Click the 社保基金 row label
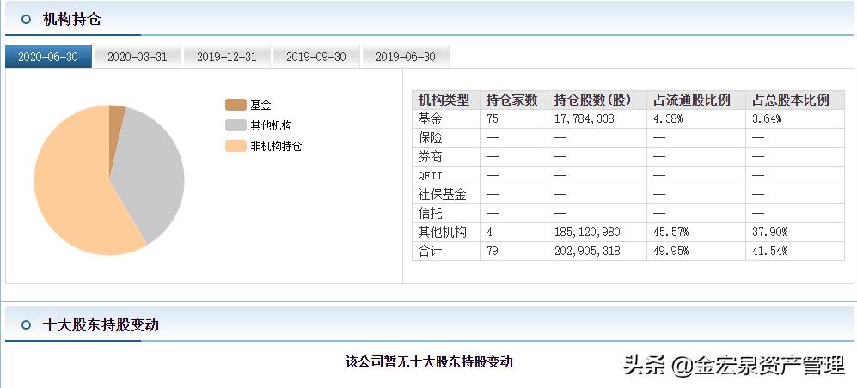Image resolution: width=857 pixels, height=388 pixels. pos(442,194)
